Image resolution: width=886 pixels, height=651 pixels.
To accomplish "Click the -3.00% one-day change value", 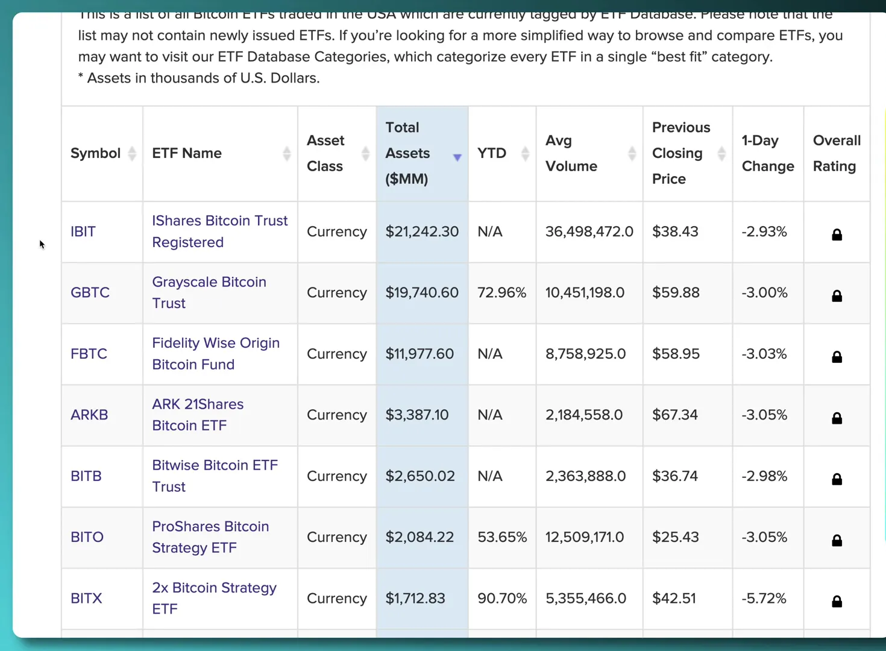I will [764, 292].
